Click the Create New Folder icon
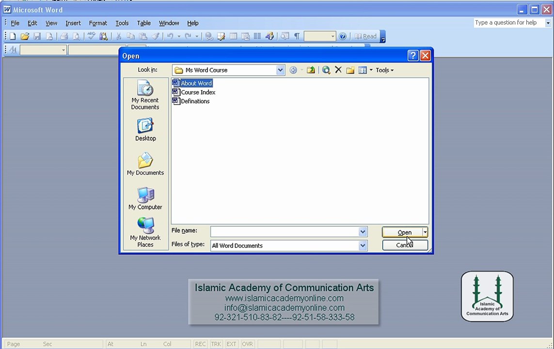The image size is (554, 349). [x=350, y=70]
